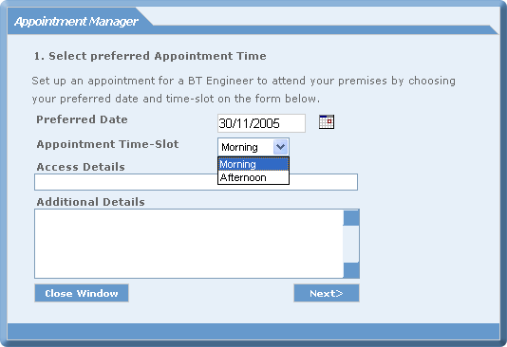The width and height of the screenshot is (507, 347).
Task: Click the Time-Slot combo box showing Morning
Action: 253,147
